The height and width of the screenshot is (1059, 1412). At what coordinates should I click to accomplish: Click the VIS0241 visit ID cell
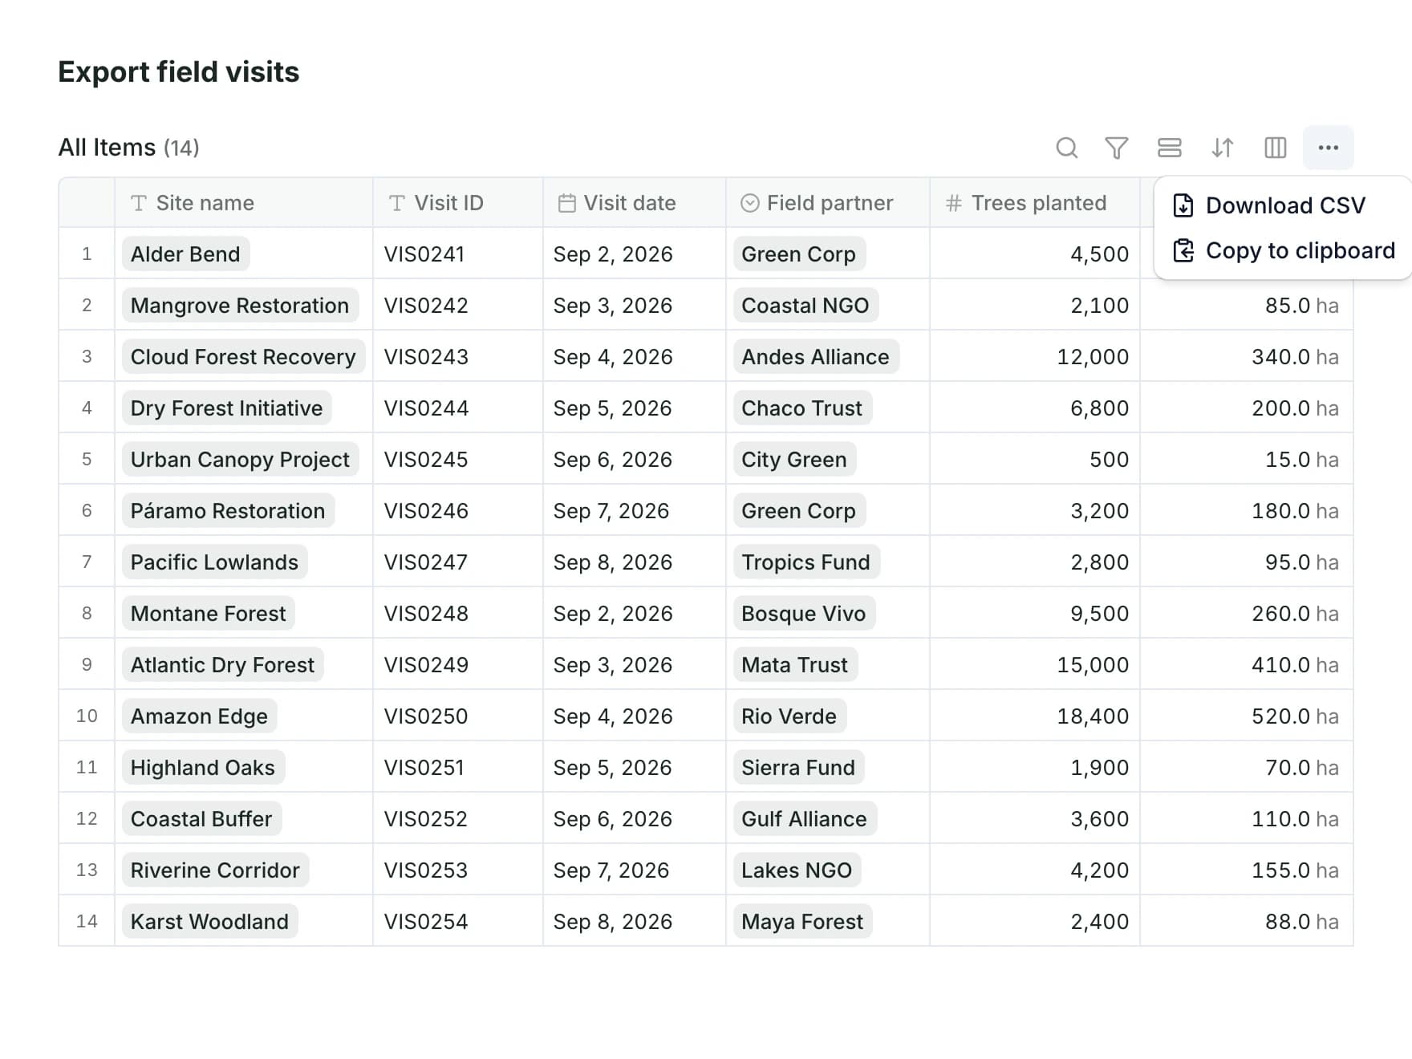pos(458,254)
